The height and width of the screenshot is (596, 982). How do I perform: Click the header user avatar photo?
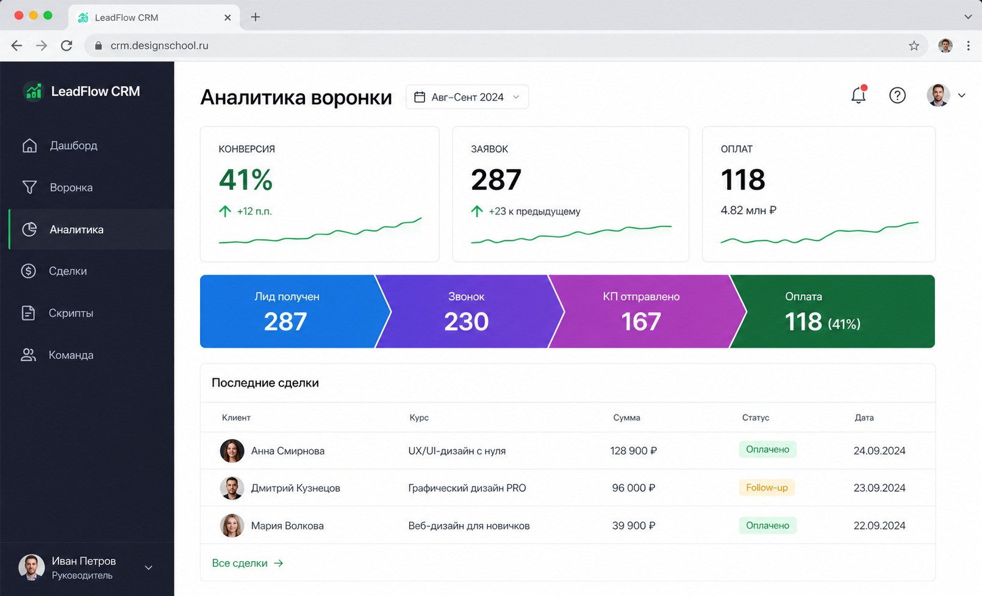pos(939,95)
